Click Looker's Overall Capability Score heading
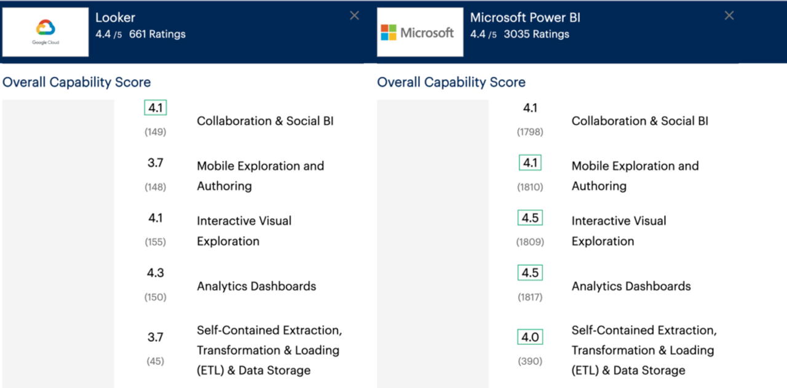The width and height of the screenshot is (787, 388). [77, 82]
